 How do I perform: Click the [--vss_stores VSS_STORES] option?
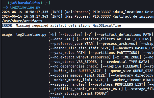click(73, 62)
